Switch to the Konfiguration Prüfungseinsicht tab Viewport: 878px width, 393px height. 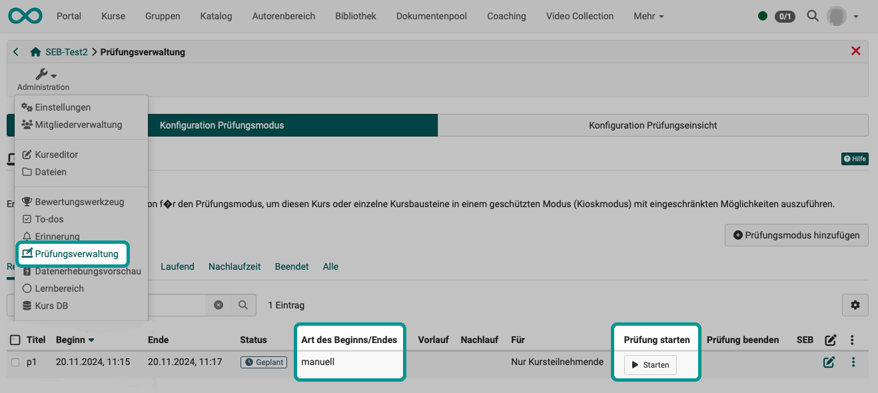click(x=653, y=125)
